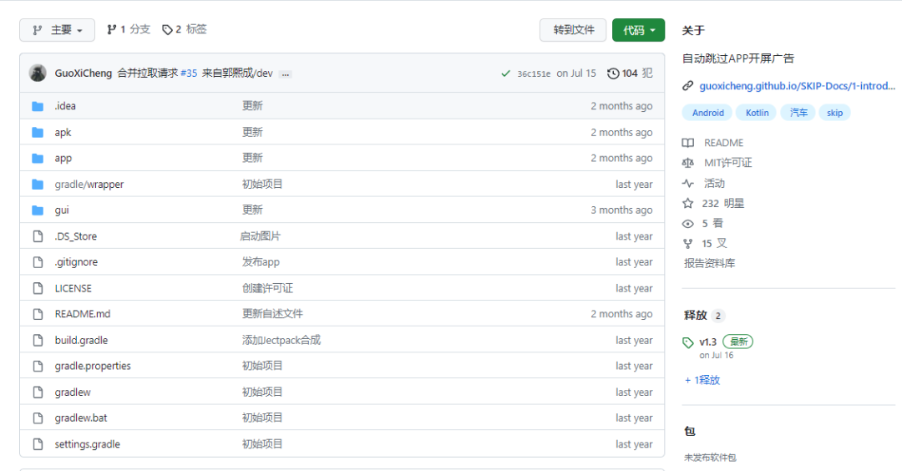Open the 释放 releases heading
The image size is (902, 471).
pyautogui.click(x=695, y=315)
